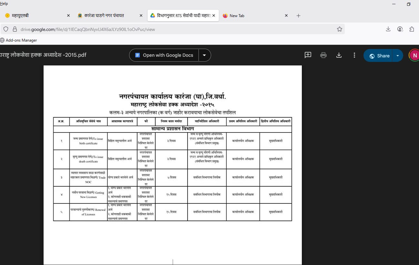This screenshot has width=419, height=265.
Task: Bookmark this page with the star icon
Action: 339,29
